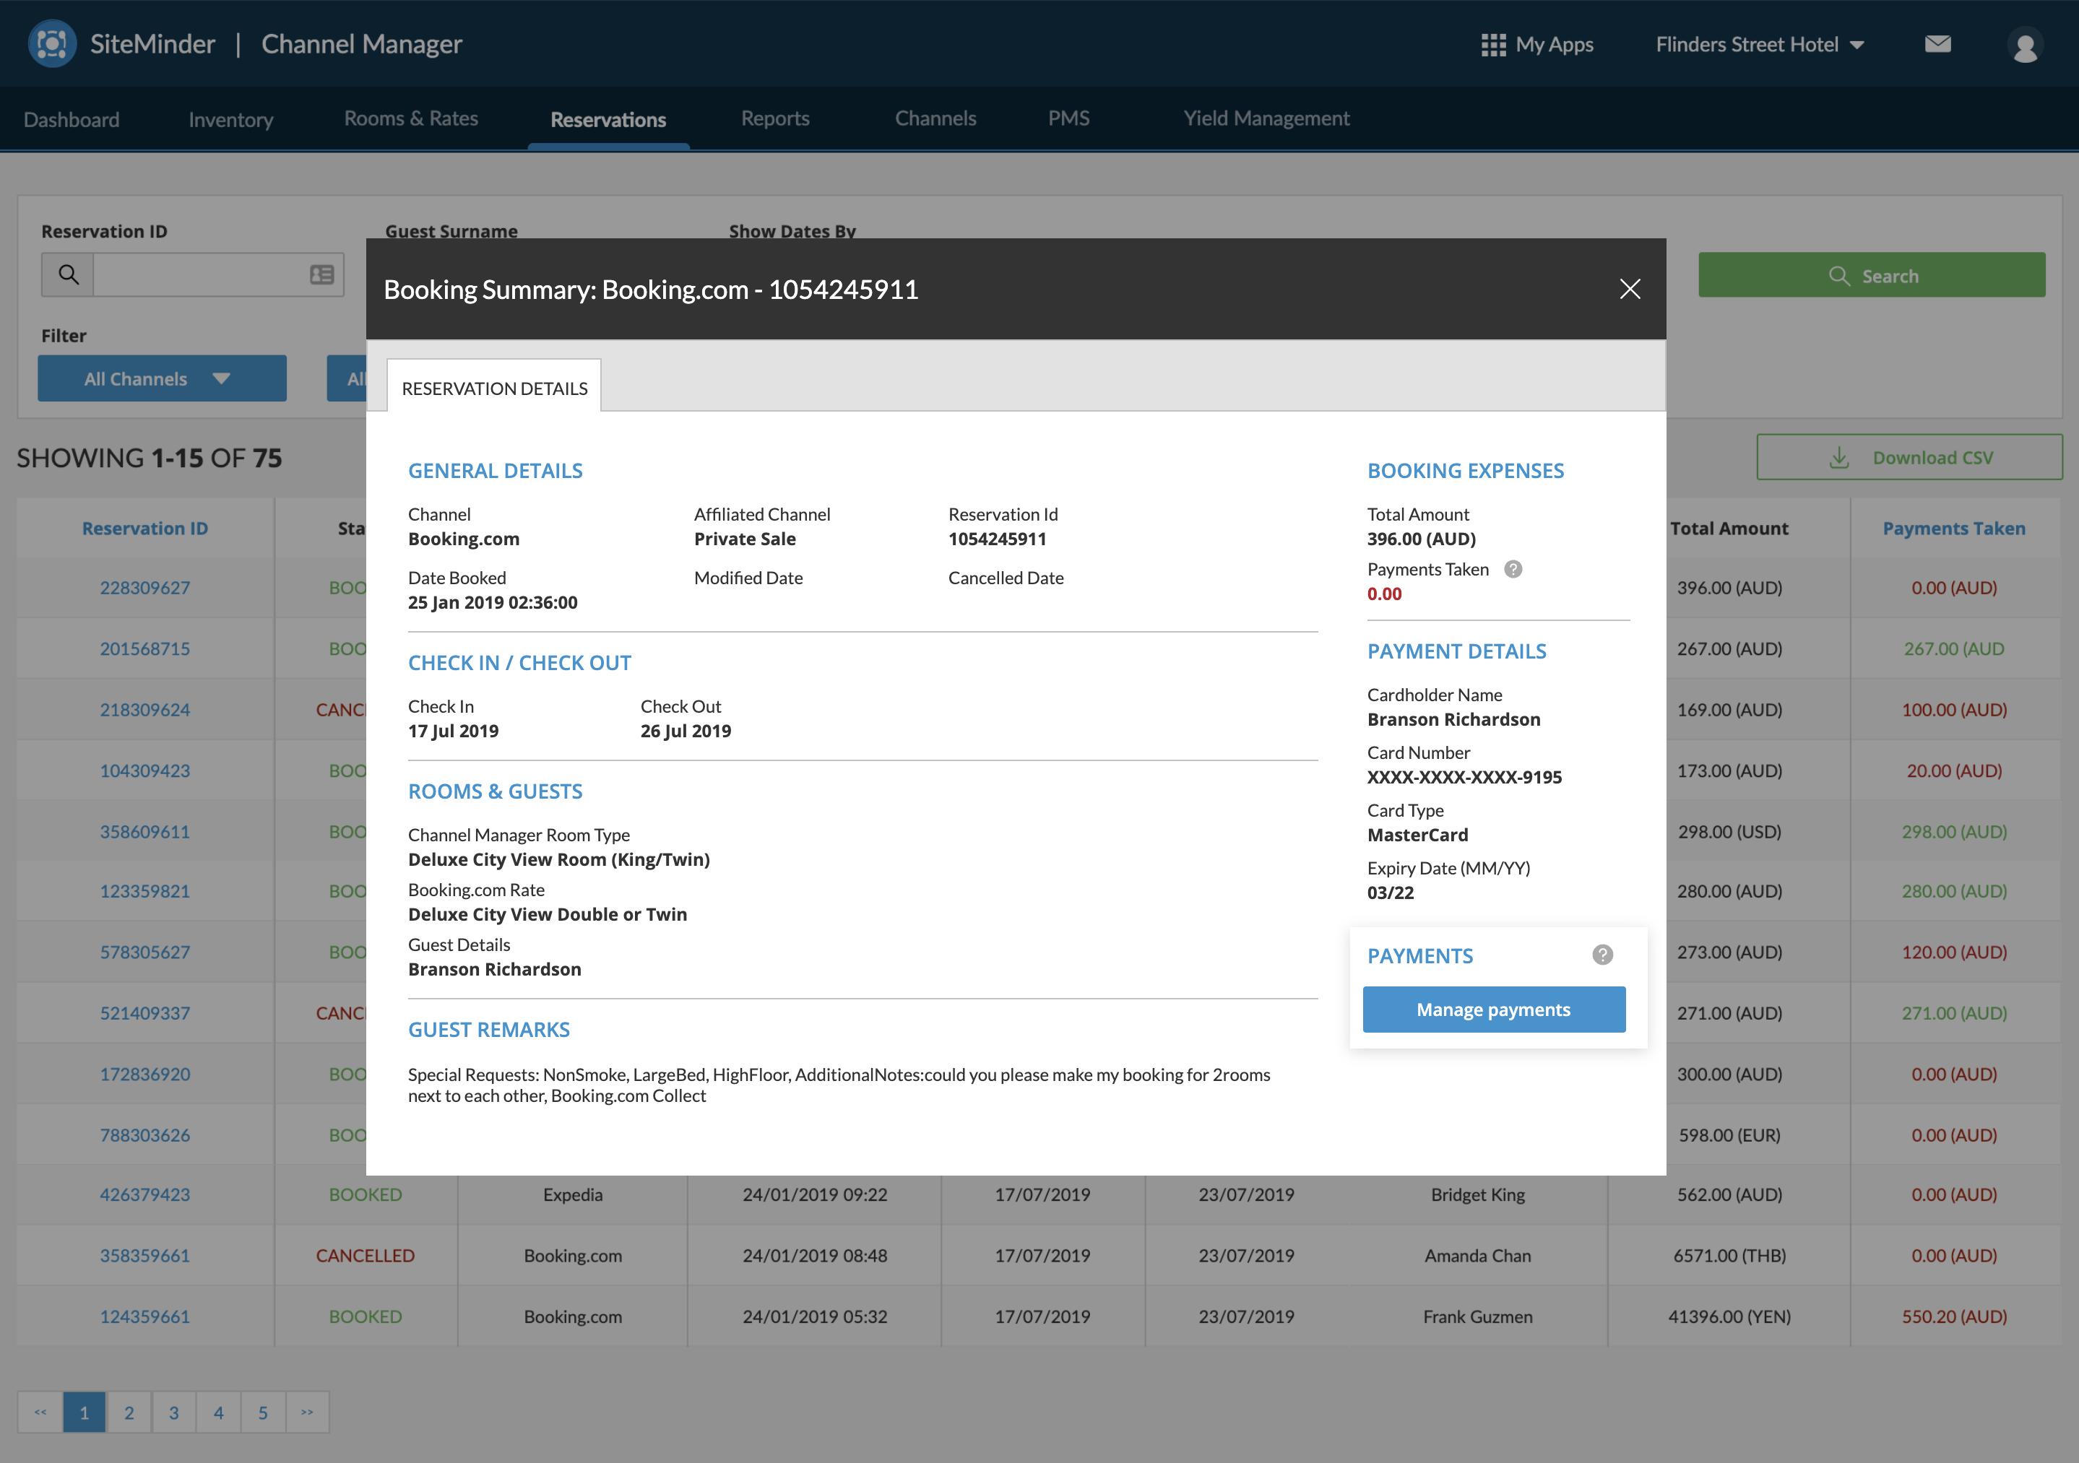Open the Yield Management tab
The height and width of the screenshot is (1463, 2079).
coord(1267,118)
